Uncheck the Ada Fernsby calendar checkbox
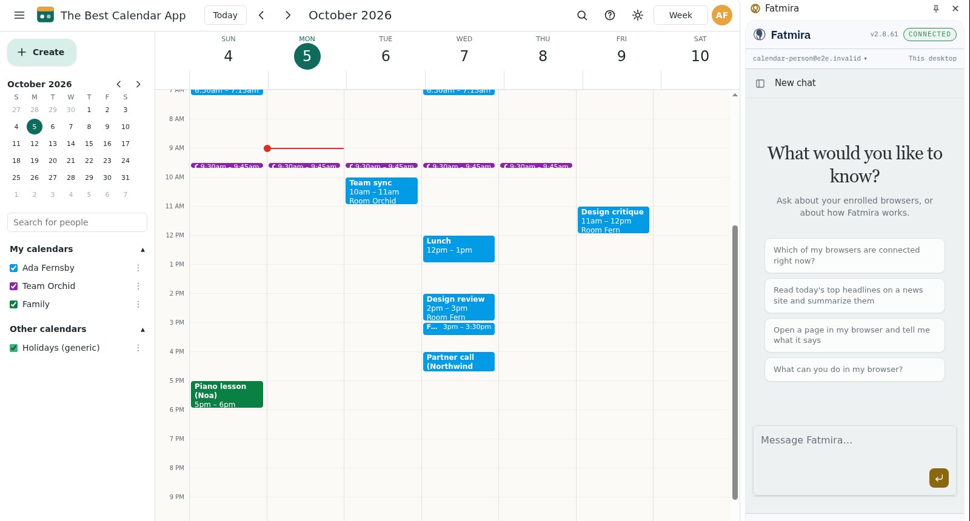 point(14,268)
